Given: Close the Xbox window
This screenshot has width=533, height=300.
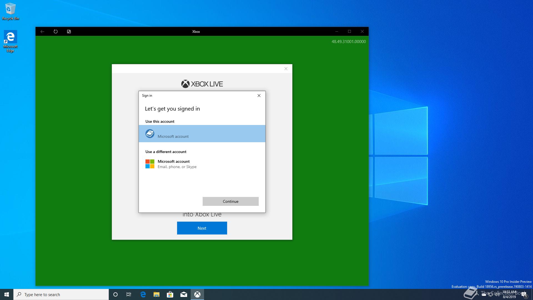Looking at the screenshot, I should click(x=362, y=31).
